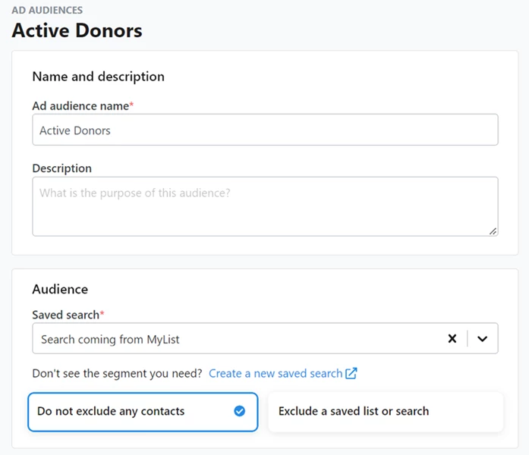529x455 pixels.
Task: Click the external link icon beside saved search
Action: [x=351, y=373]
